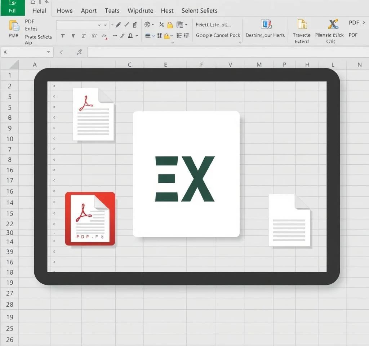This screenshot has width=369, height=346.
Task: Click the checkmark icon in the ribbon
Action: (126, 25)
